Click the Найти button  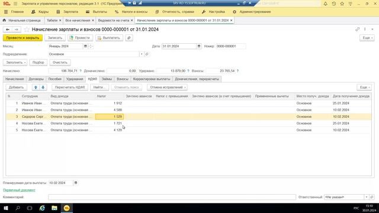click(99, 88)
